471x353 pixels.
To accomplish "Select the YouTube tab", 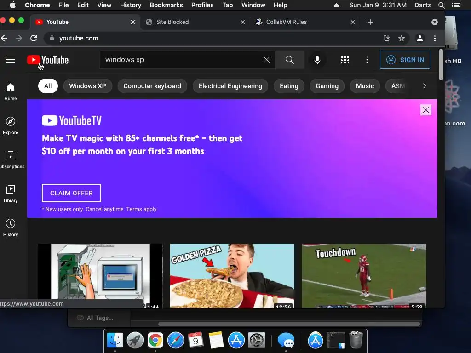I will (x=85, y=22).
